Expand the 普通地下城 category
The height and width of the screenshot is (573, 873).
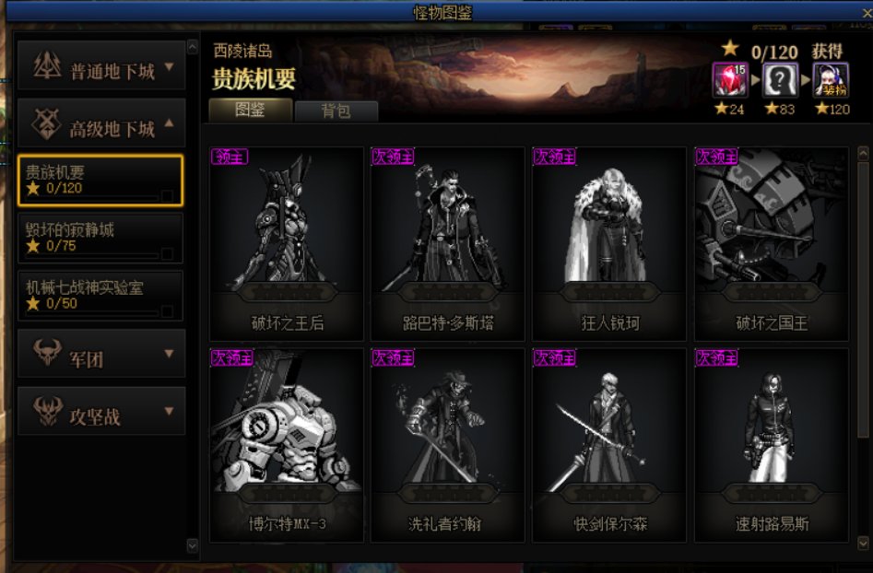(101, 65)
